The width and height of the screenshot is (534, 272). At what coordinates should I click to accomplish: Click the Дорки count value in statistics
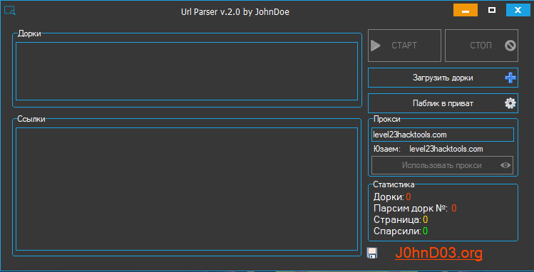[x=409, y=197]
